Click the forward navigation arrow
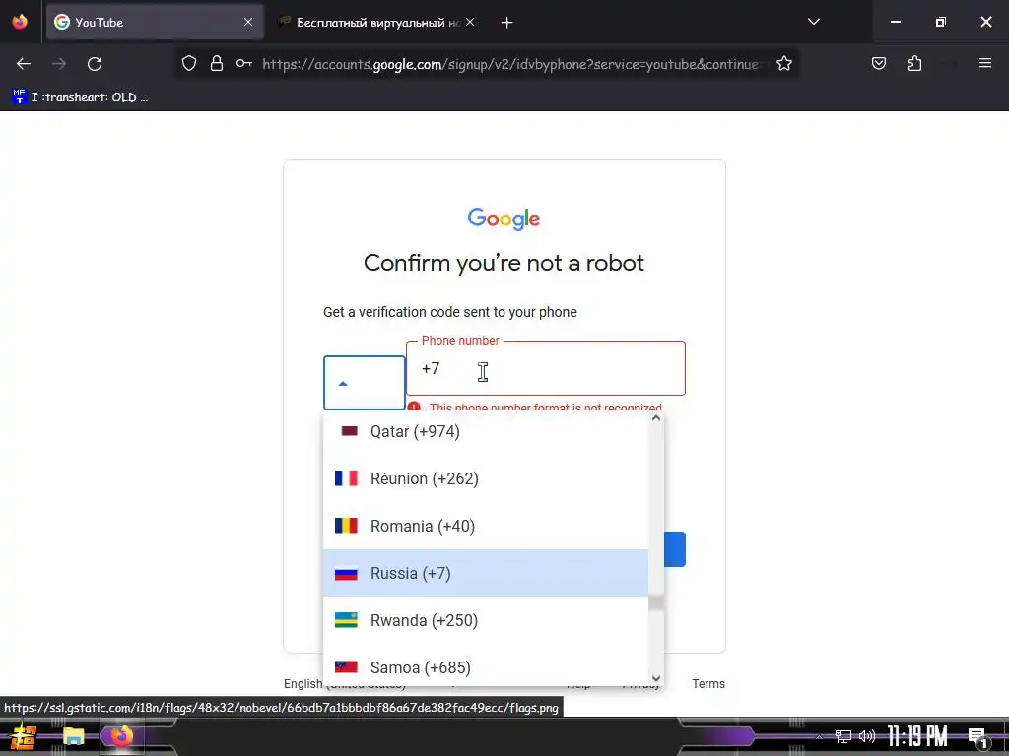1009x756 pixels. pyautogui.click(x=59, y=64)
